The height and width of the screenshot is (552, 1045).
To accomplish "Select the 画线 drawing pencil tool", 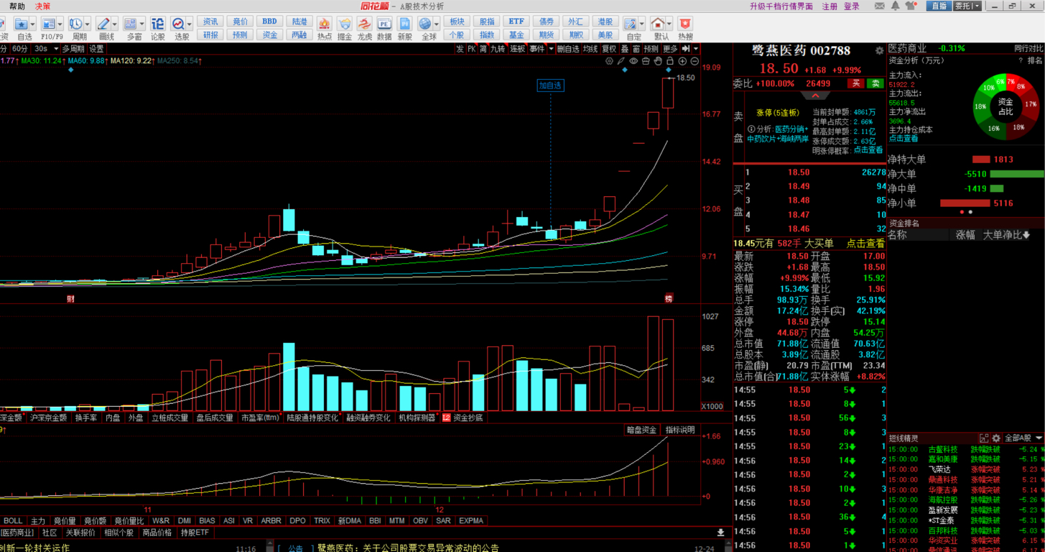I will [x=103, y=24].
